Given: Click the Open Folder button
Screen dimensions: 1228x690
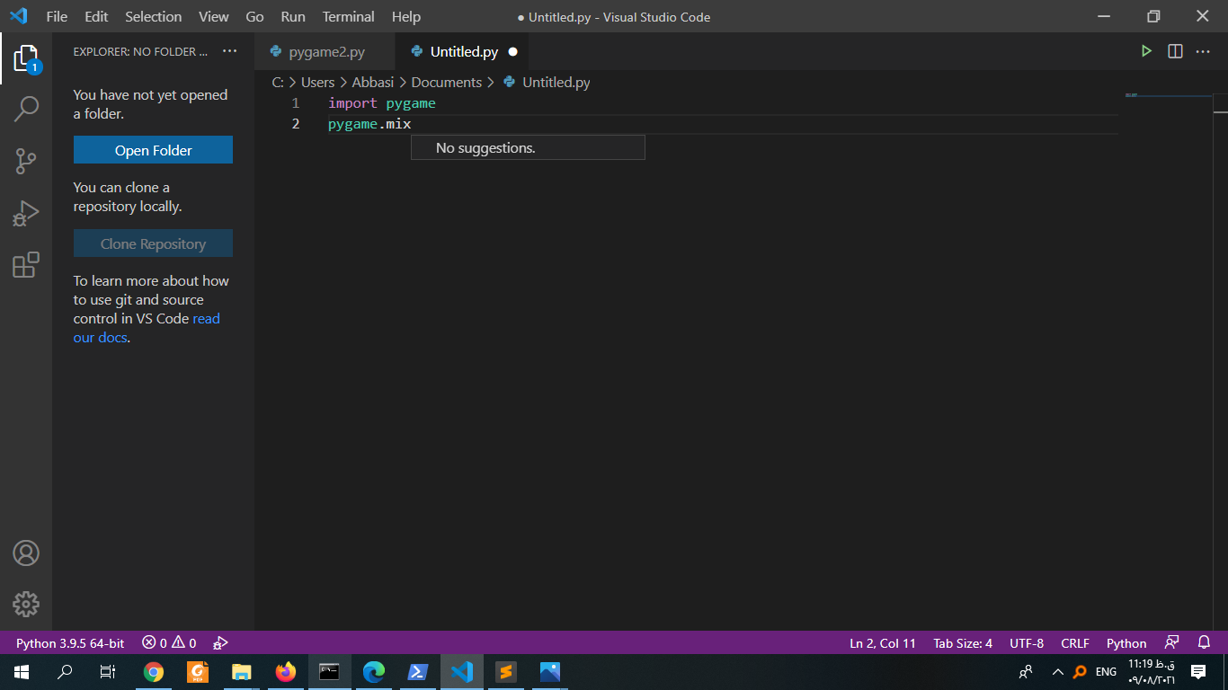Looking at the screenshot, I should click(153, 150).
